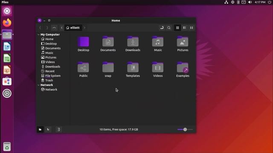Toggle location entry path button
This screenshot has height=153, width=273.
(x=162, y=28)
